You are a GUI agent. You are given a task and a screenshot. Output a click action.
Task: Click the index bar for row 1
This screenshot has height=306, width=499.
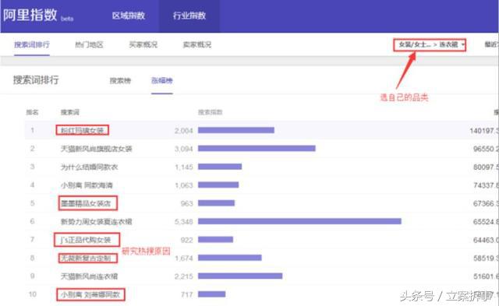point(235,130)
